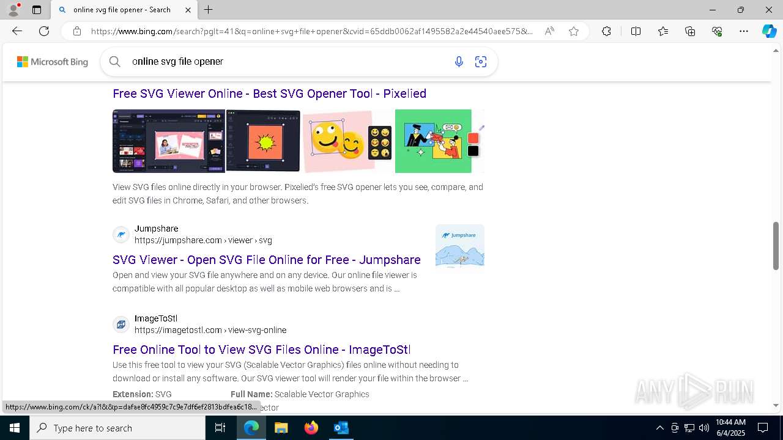Open Windows notification center
Viewport: 783px width, 440px height.
pos(763,428)
